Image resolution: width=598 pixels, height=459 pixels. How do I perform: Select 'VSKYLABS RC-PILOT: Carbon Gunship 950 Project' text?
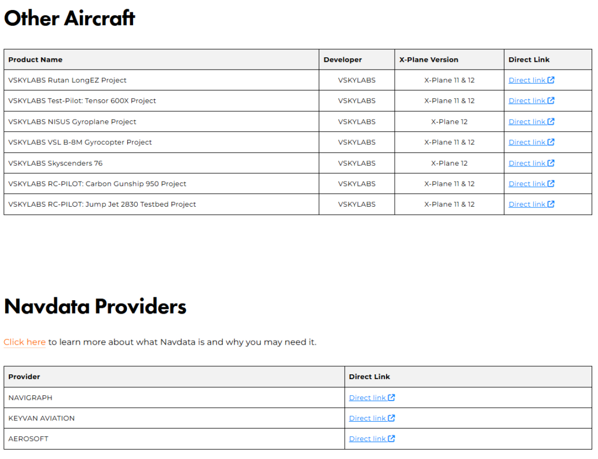click(97, 184)
